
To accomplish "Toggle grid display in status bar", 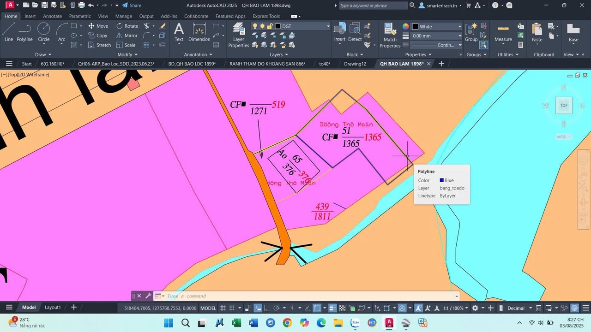I will 223,308.
